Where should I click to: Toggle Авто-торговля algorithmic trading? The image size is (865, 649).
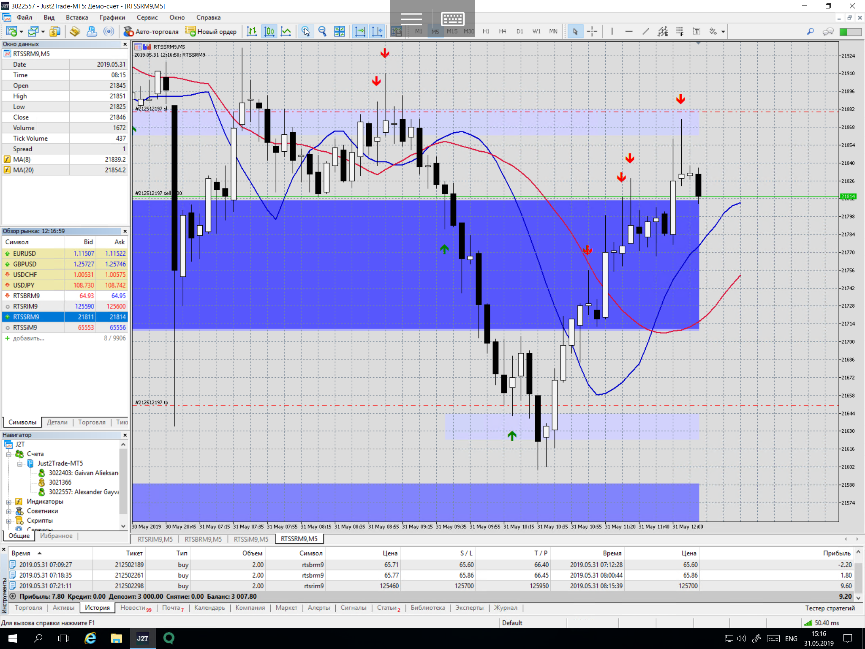pyautogui.click(x=151, y=32)
